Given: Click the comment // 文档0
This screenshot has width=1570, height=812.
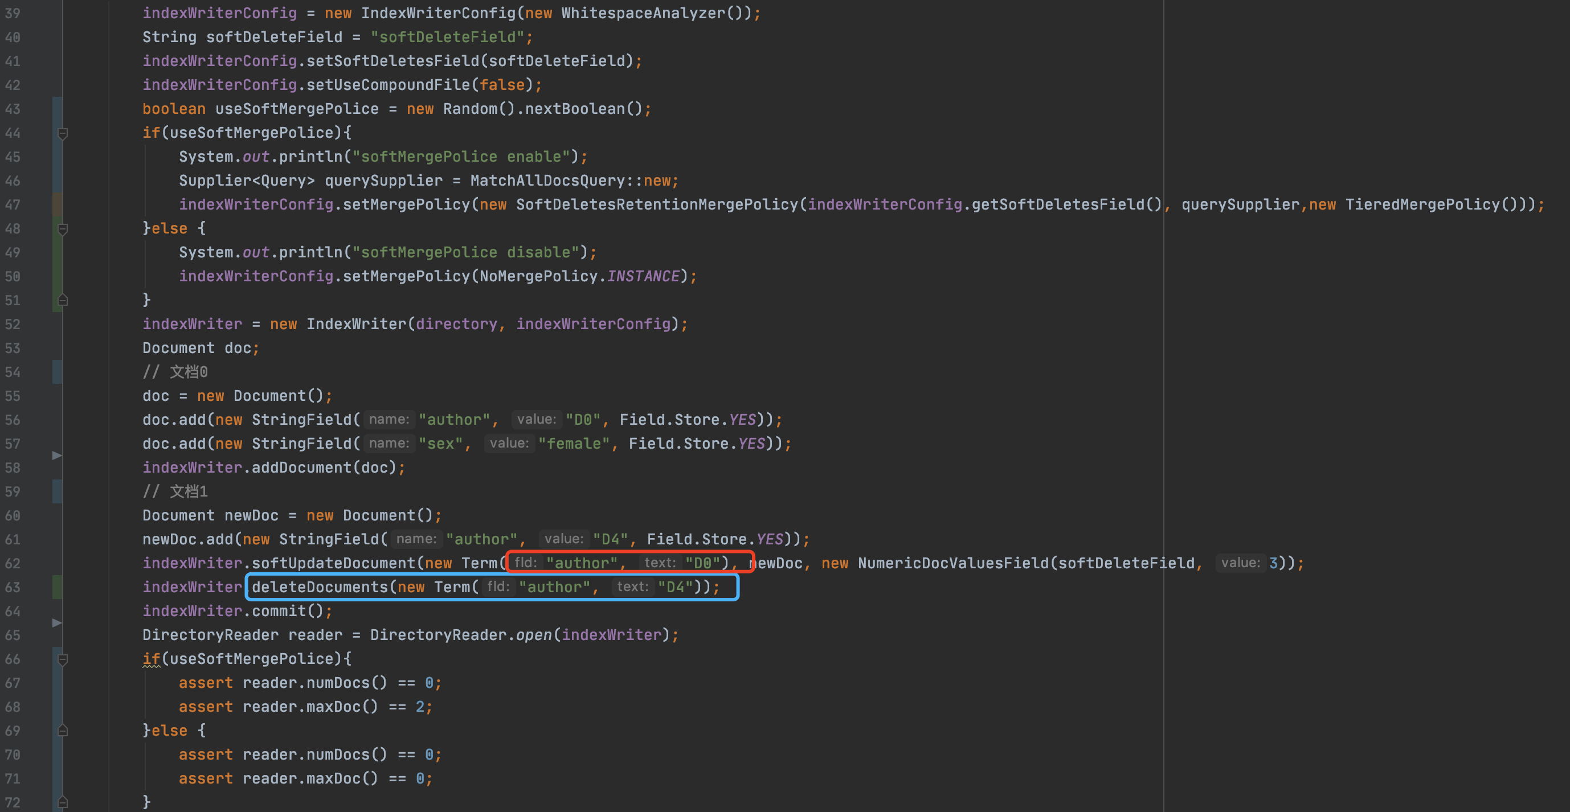Looking at the screenshot, I should 175,372.
